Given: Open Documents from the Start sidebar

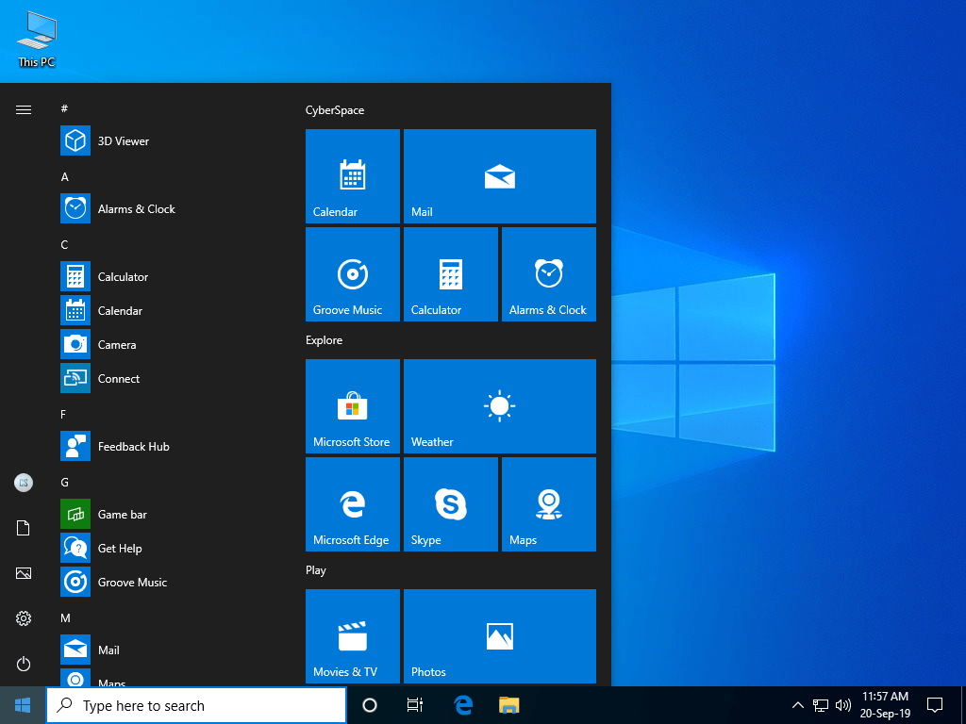Looking at the screenshot, I should tap(23, 528).
